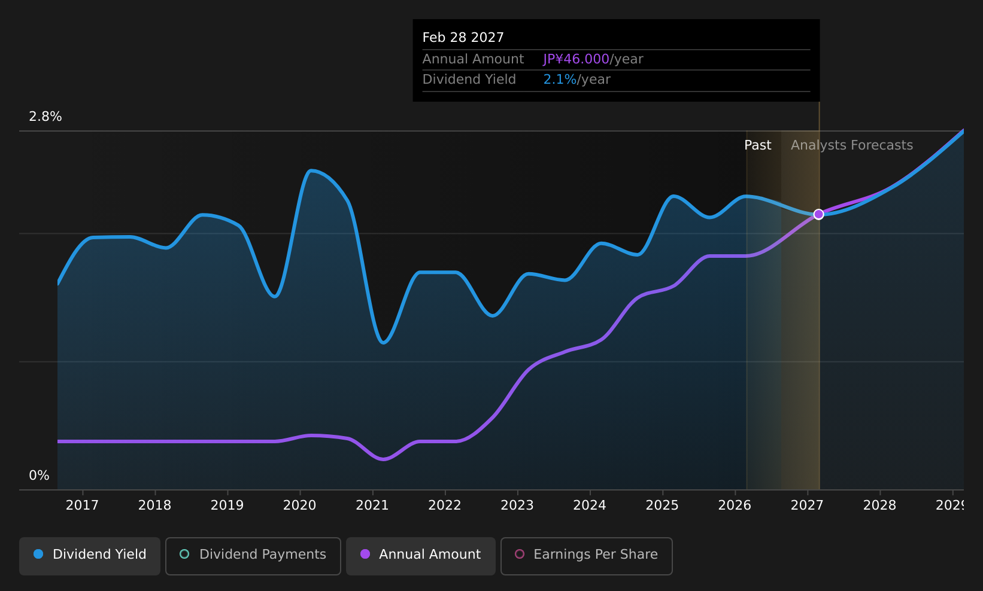Click the Analysts Forecasts label
Viewport: 983px width, 591px height.
coord(852,145)
